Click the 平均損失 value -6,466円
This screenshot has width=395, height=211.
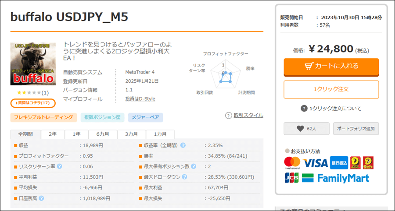click(x=93, y=188)
